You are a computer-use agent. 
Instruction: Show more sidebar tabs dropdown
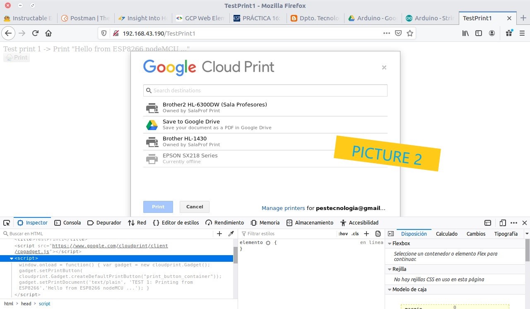[527, 234]
